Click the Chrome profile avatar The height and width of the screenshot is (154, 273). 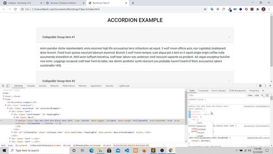coord(264,9)
